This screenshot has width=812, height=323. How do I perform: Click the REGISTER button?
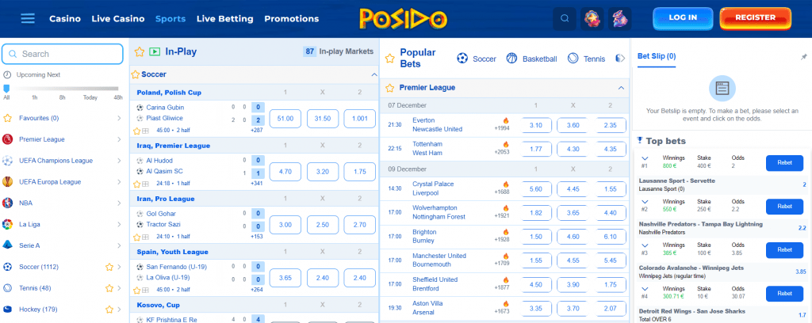tap(755, 18)
